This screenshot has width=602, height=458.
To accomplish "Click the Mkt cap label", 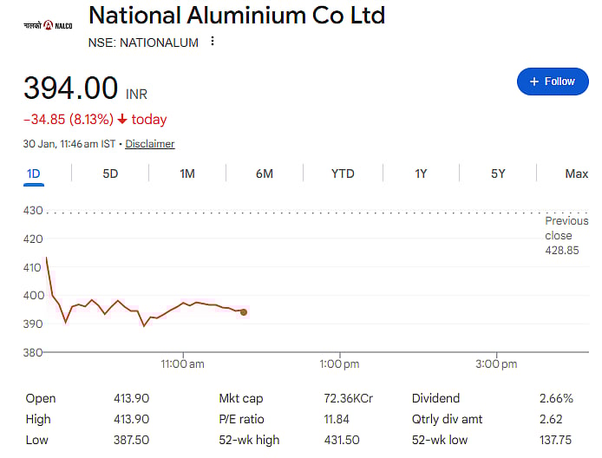I will click(x=242, y=398).
